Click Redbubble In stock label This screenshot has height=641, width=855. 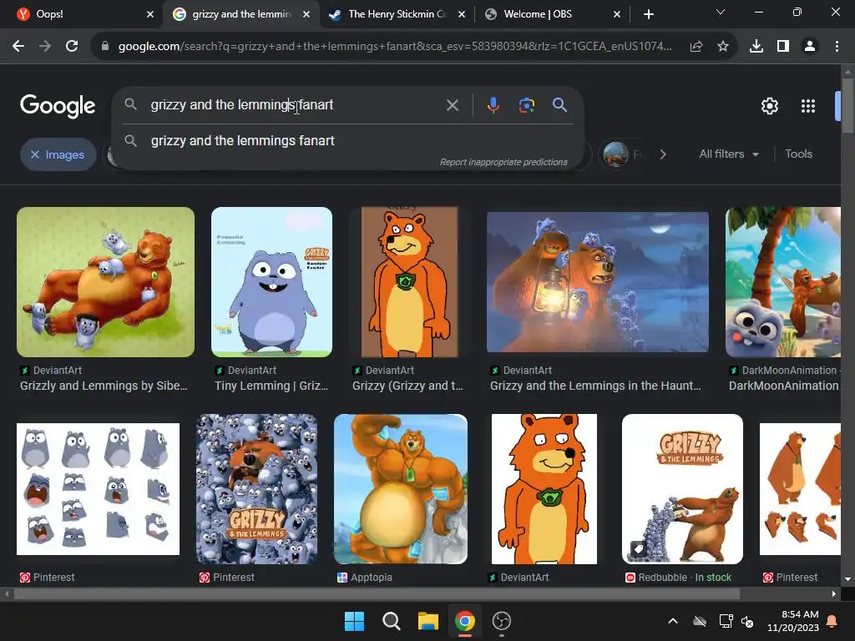[x=713, y=578]
